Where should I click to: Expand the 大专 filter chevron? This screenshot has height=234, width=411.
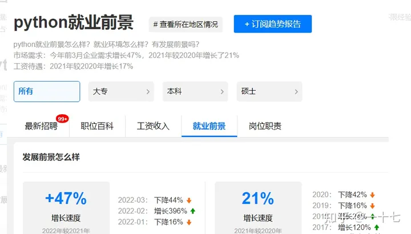pos(148,92)
